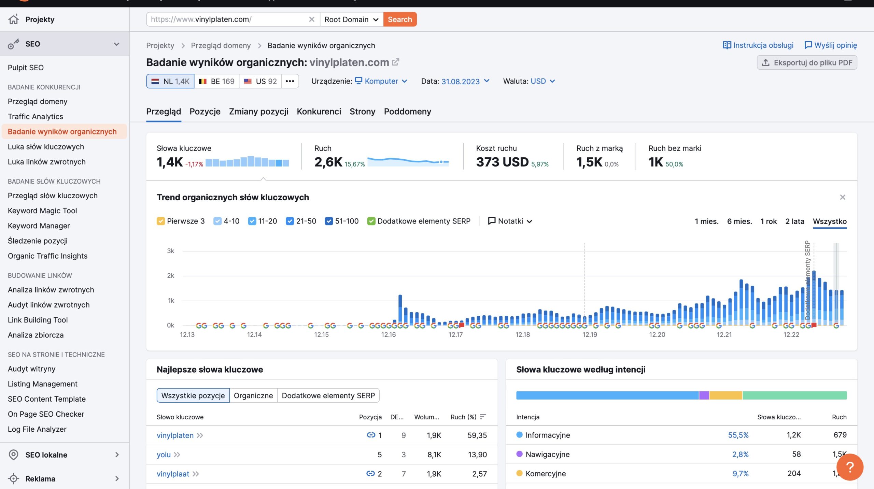874x489 pixels.
Task: Toggle Pierwsze 3 checkbox
Action: click(x=160, y=221)
